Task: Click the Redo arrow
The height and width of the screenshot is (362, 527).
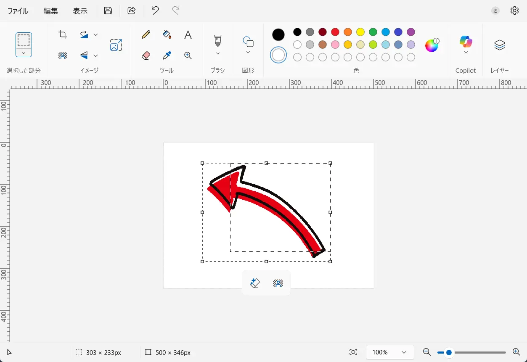Action: (x=176, y=11)
